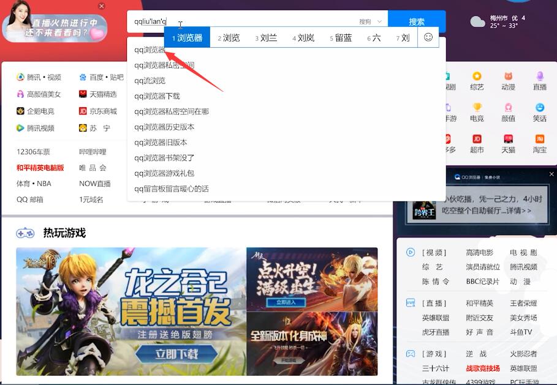
Task: Open the 全新版本化身成神 game banner
Action: (x=312, y=343)
